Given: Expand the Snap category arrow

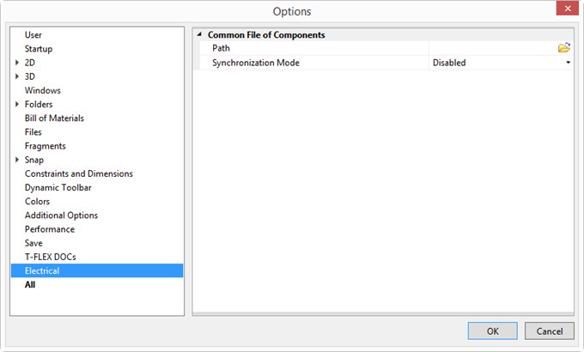Looking at the screenshot, I should coord(17,160).
